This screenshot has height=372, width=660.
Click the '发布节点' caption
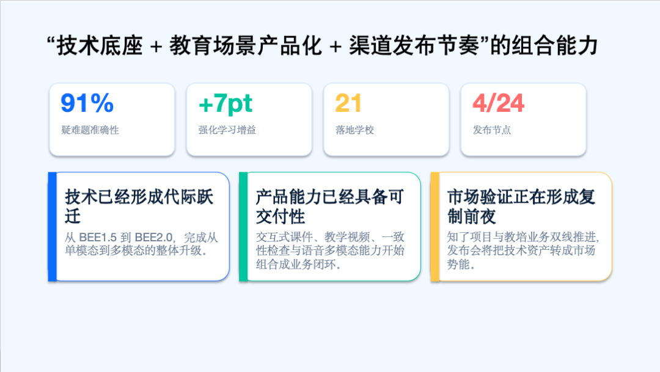[491, 130]
